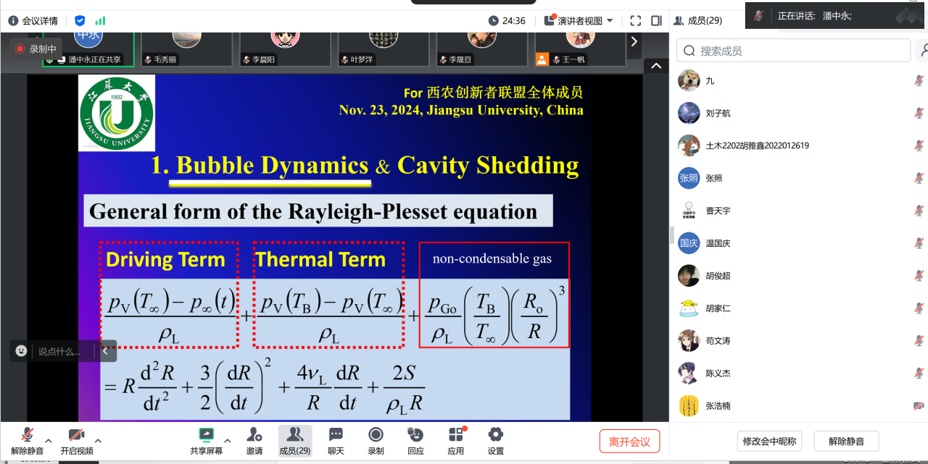Image resolution: width=928 pixels, height=464 pixels.
Task: Open the Chat (聊天) panel
Action: point(336,434)
